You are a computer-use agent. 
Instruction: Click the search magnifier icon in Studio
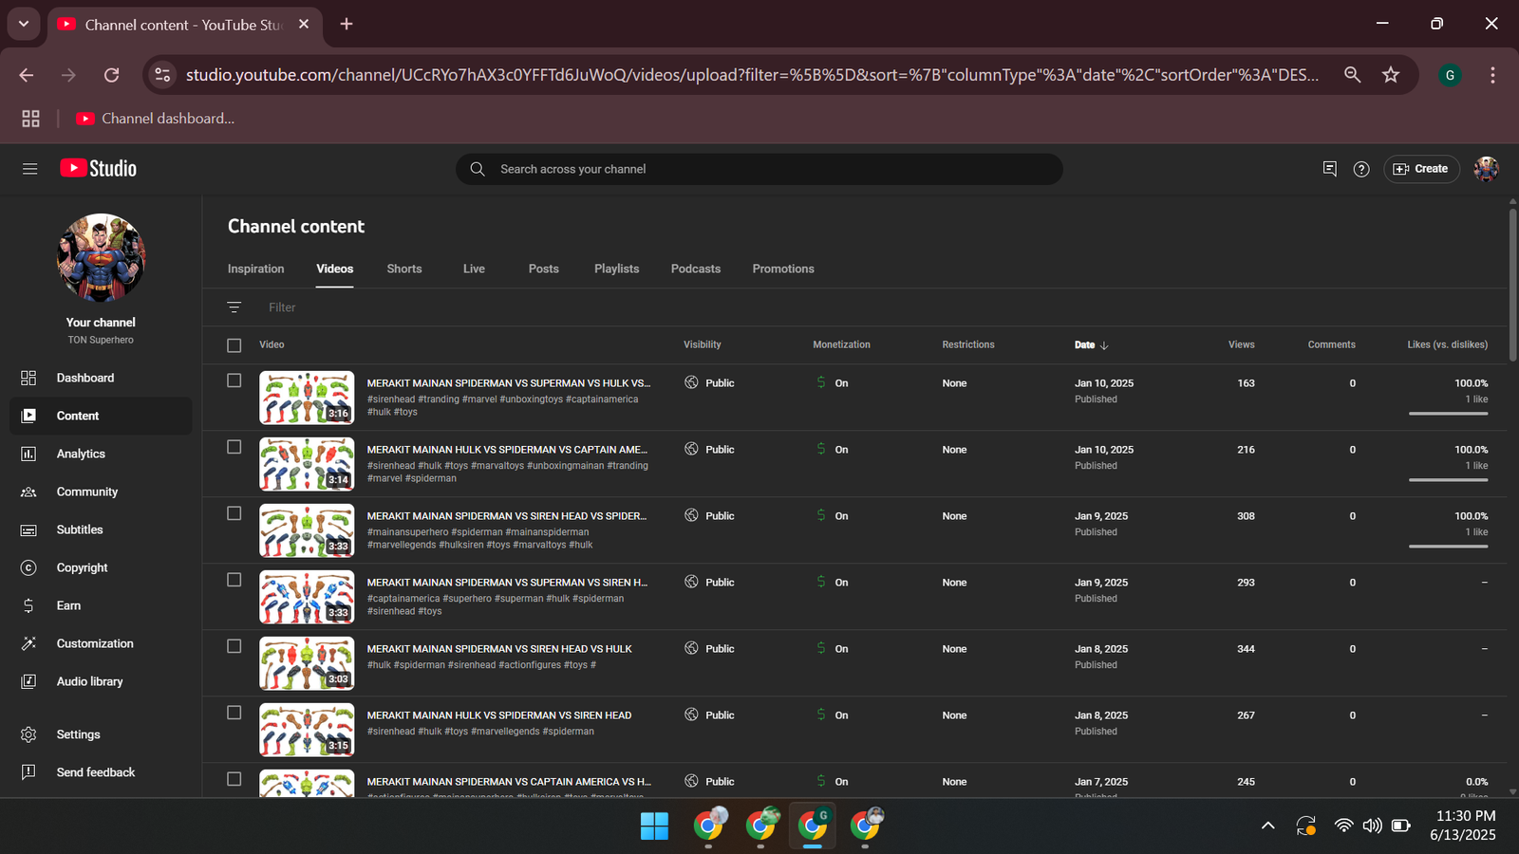click(478, 169)
